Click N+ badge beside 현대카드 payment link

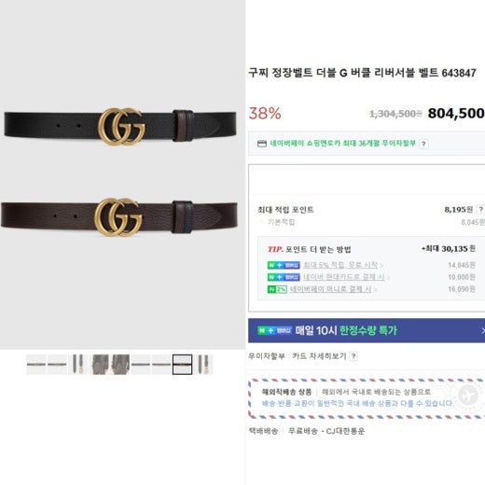coord(284,277)
